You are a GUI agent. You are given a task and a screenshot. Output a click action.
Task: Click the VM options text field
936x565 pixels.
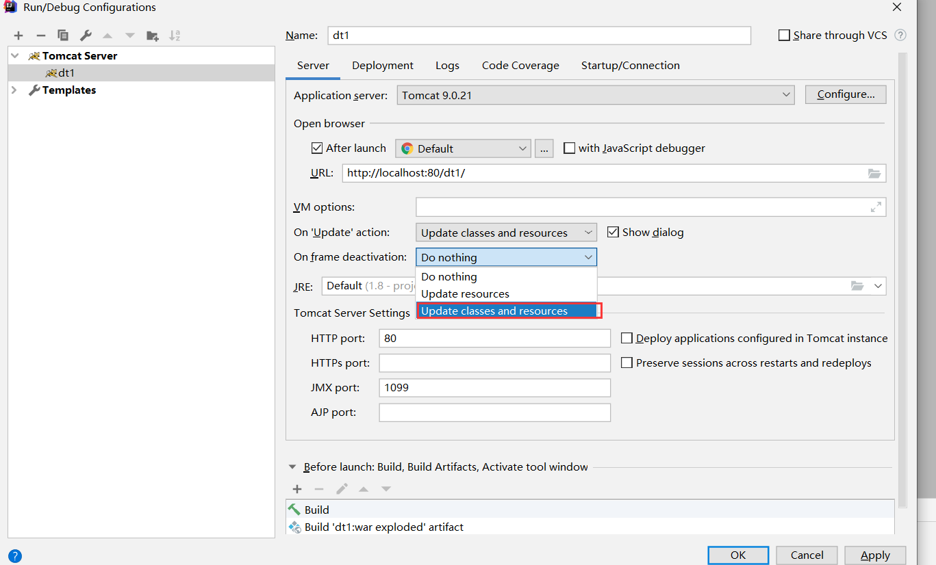650,207
